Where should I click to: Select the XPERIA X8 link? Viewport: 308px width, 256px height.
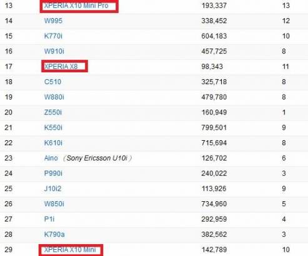(61, 67)
